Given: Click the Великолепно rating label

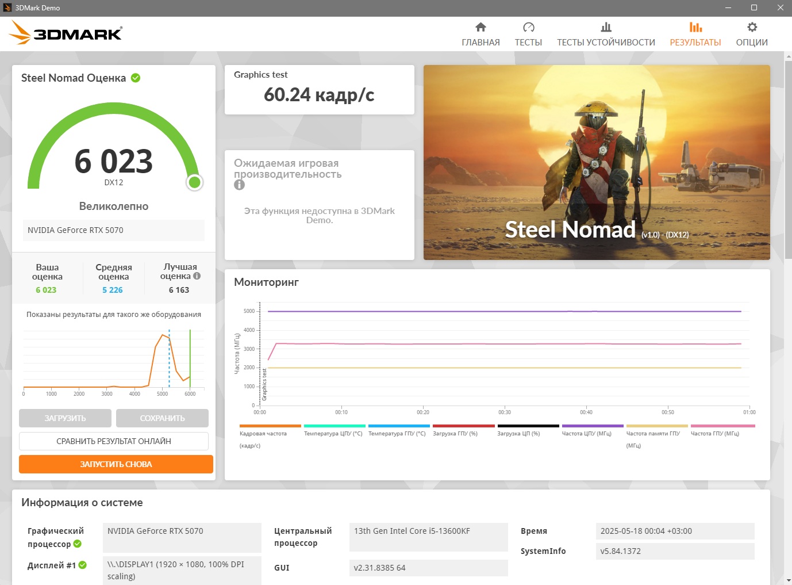Looking at the screenshot, I should (114, 206).
